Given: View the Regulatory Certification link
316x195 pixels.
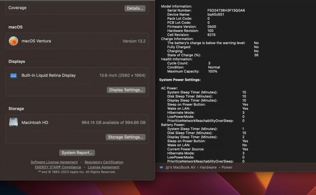Looking at the screenshot, I should click(x=104, y=162).
